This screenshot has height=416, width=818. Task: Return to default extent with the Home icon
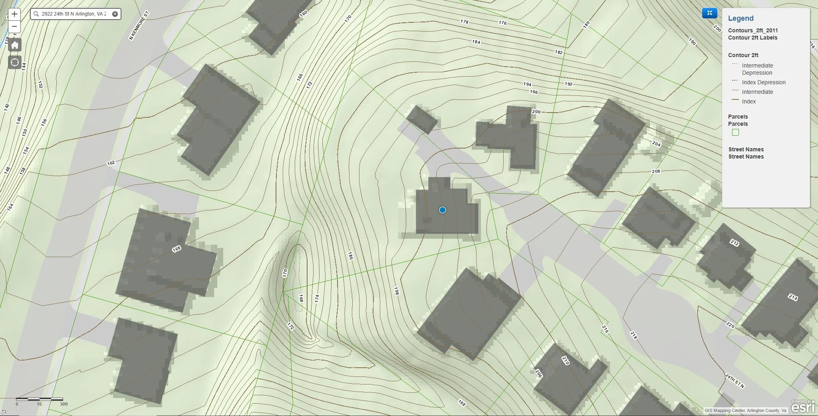pos(14,45)
